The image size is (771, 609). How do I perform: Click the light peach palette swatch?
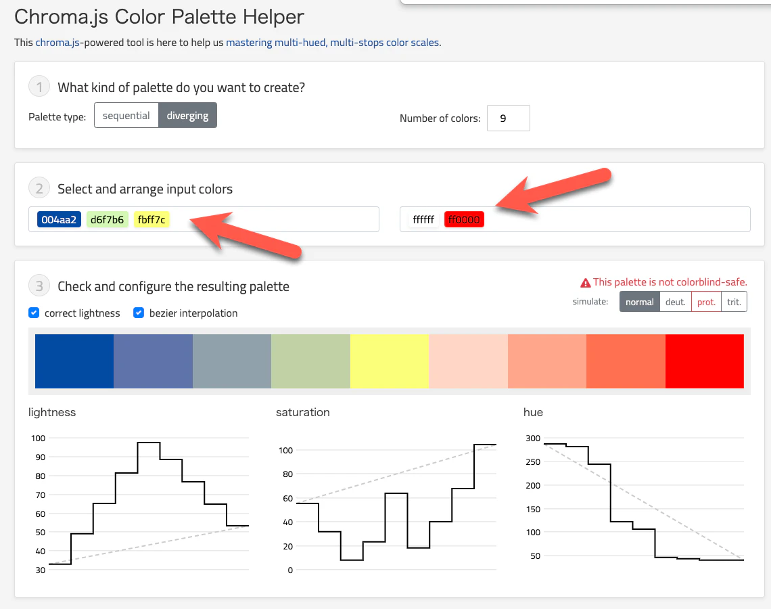tap(468, 361)
